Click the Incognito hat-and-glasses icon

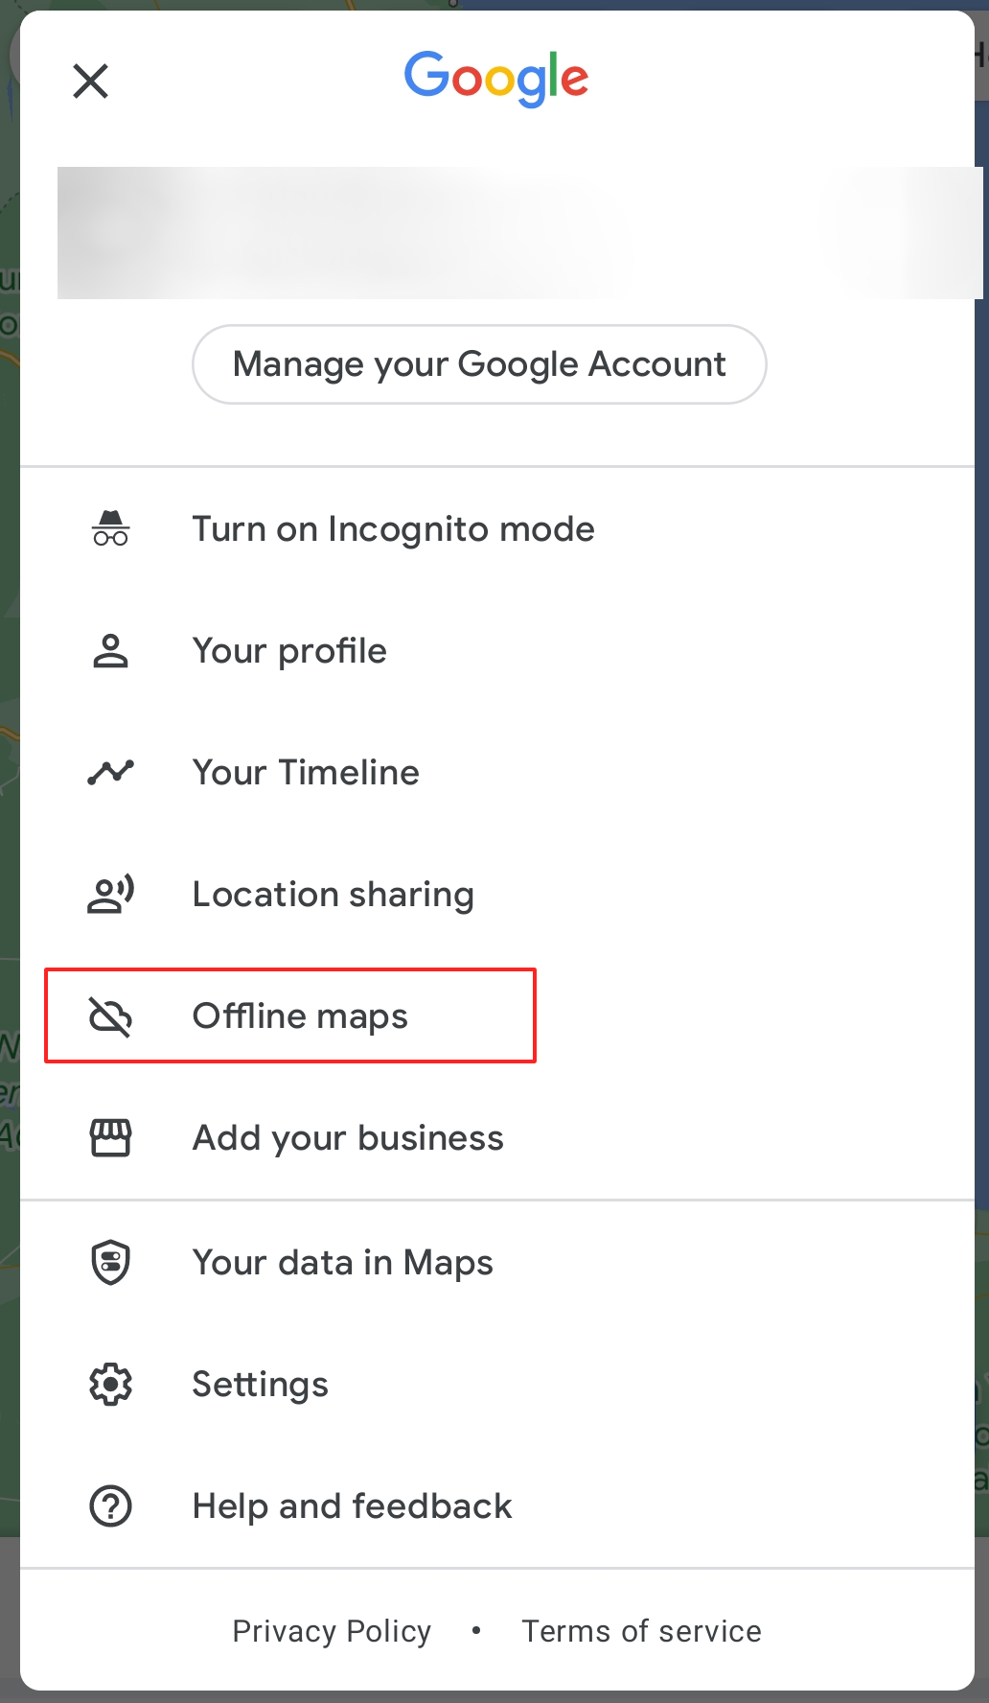click(x=110, y=528)
